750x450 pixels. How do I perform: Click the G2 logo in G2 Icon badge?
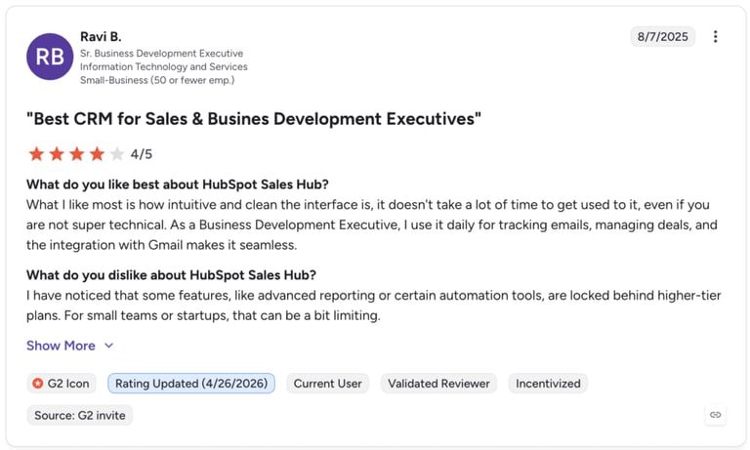[38, 383]
